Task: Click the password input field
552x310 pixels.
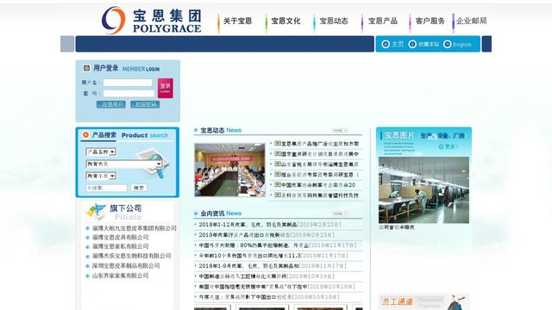Action: 129,94
